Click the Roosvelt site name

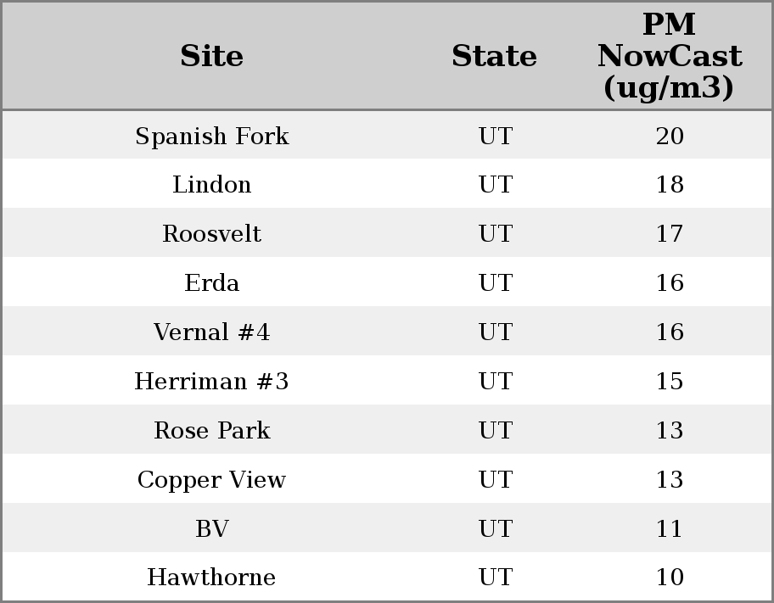click(x=211, y=234)
